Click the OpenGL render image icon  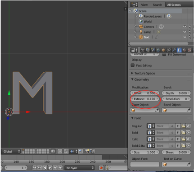tap(87, 151)
